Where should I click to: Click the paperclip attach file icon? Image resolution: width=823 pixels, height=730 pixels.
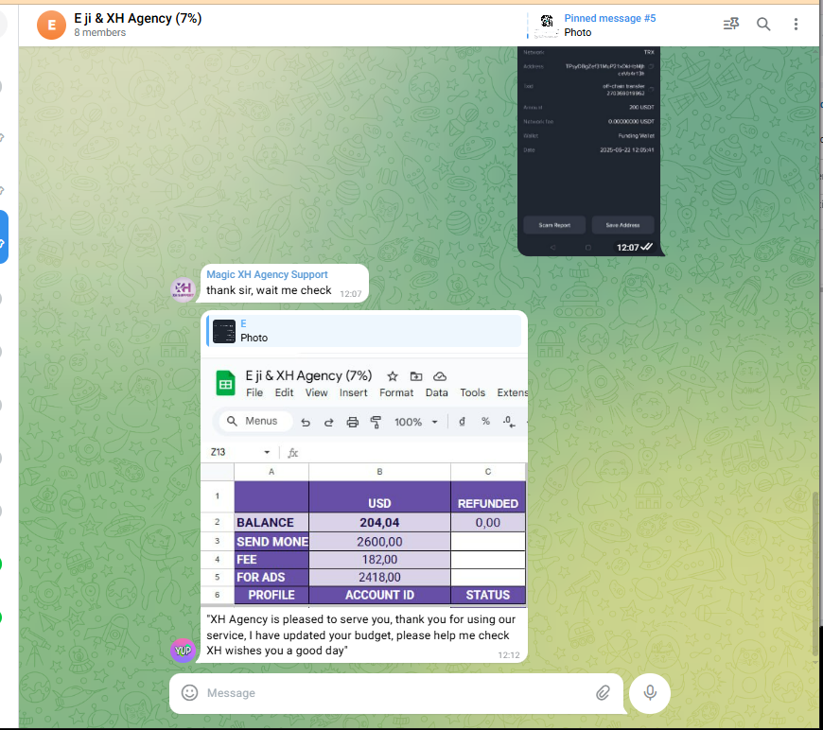[603, 693]
